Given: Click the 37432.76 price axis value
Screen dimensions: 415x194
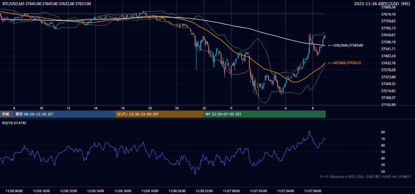Looking at the screenshot, I should point(388,63).
